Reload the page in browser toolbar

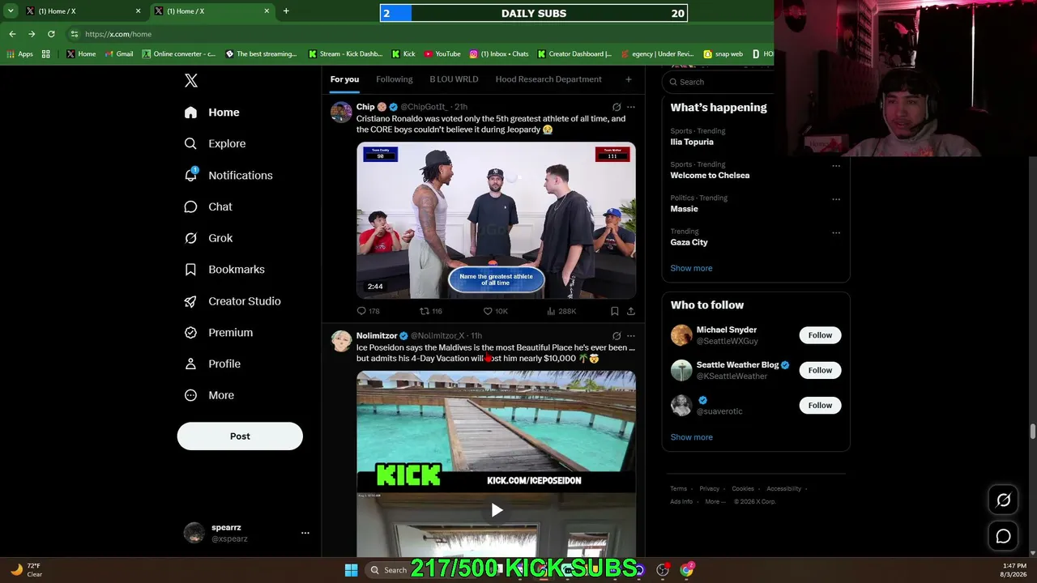click(51, 34)
